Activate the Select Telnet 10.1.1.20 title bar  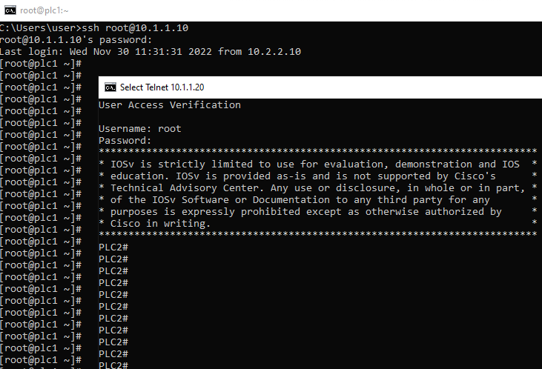[320, 87]
